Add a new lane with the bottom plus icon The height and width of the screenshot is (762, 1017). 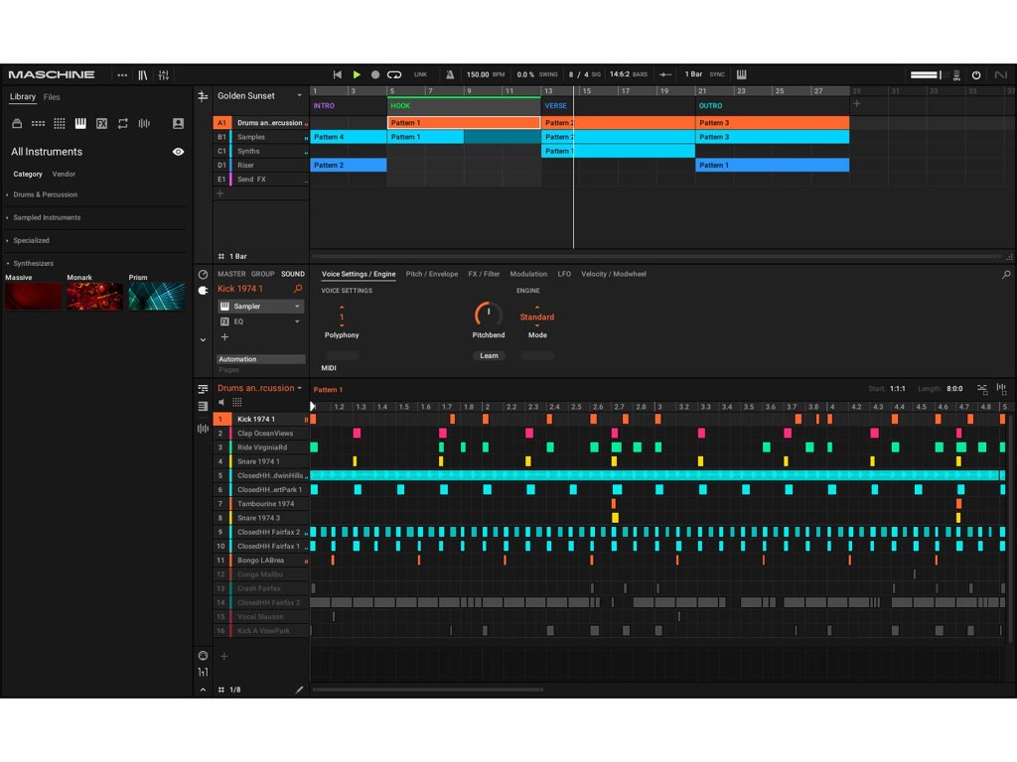[x=224, y=657]
